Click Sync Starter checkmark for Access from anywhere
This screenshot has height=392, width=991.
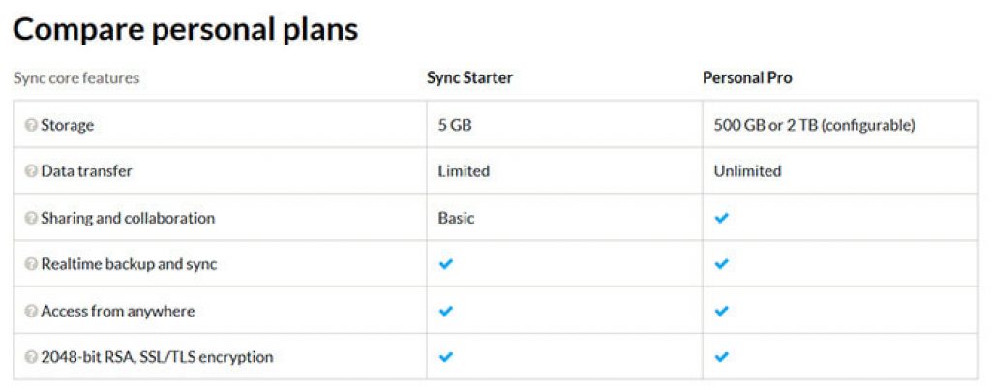445,311
